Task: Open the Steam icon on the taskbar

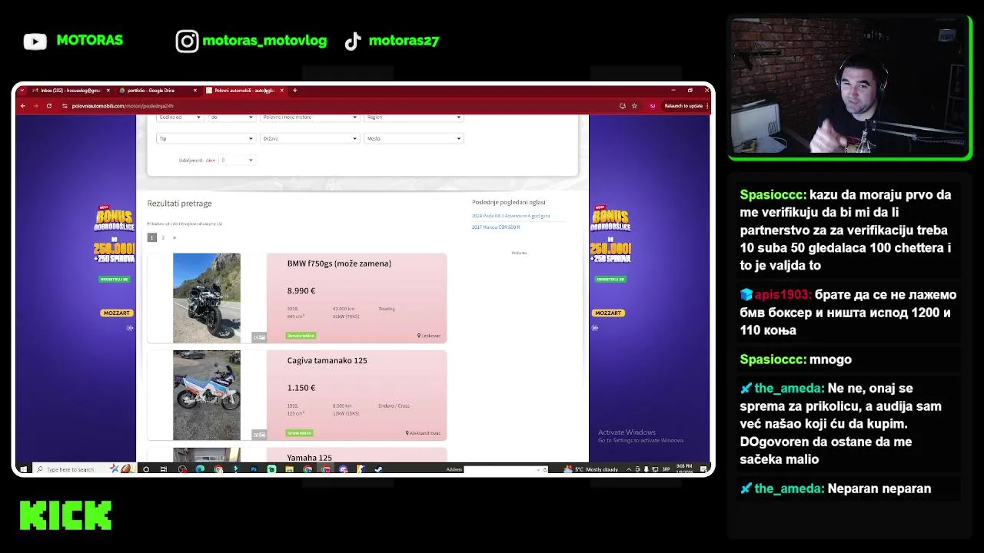Action: tap(378, 469)
